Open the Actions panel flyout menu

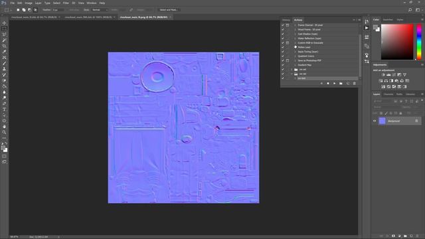pyautogui.click(x=359, y=20)
